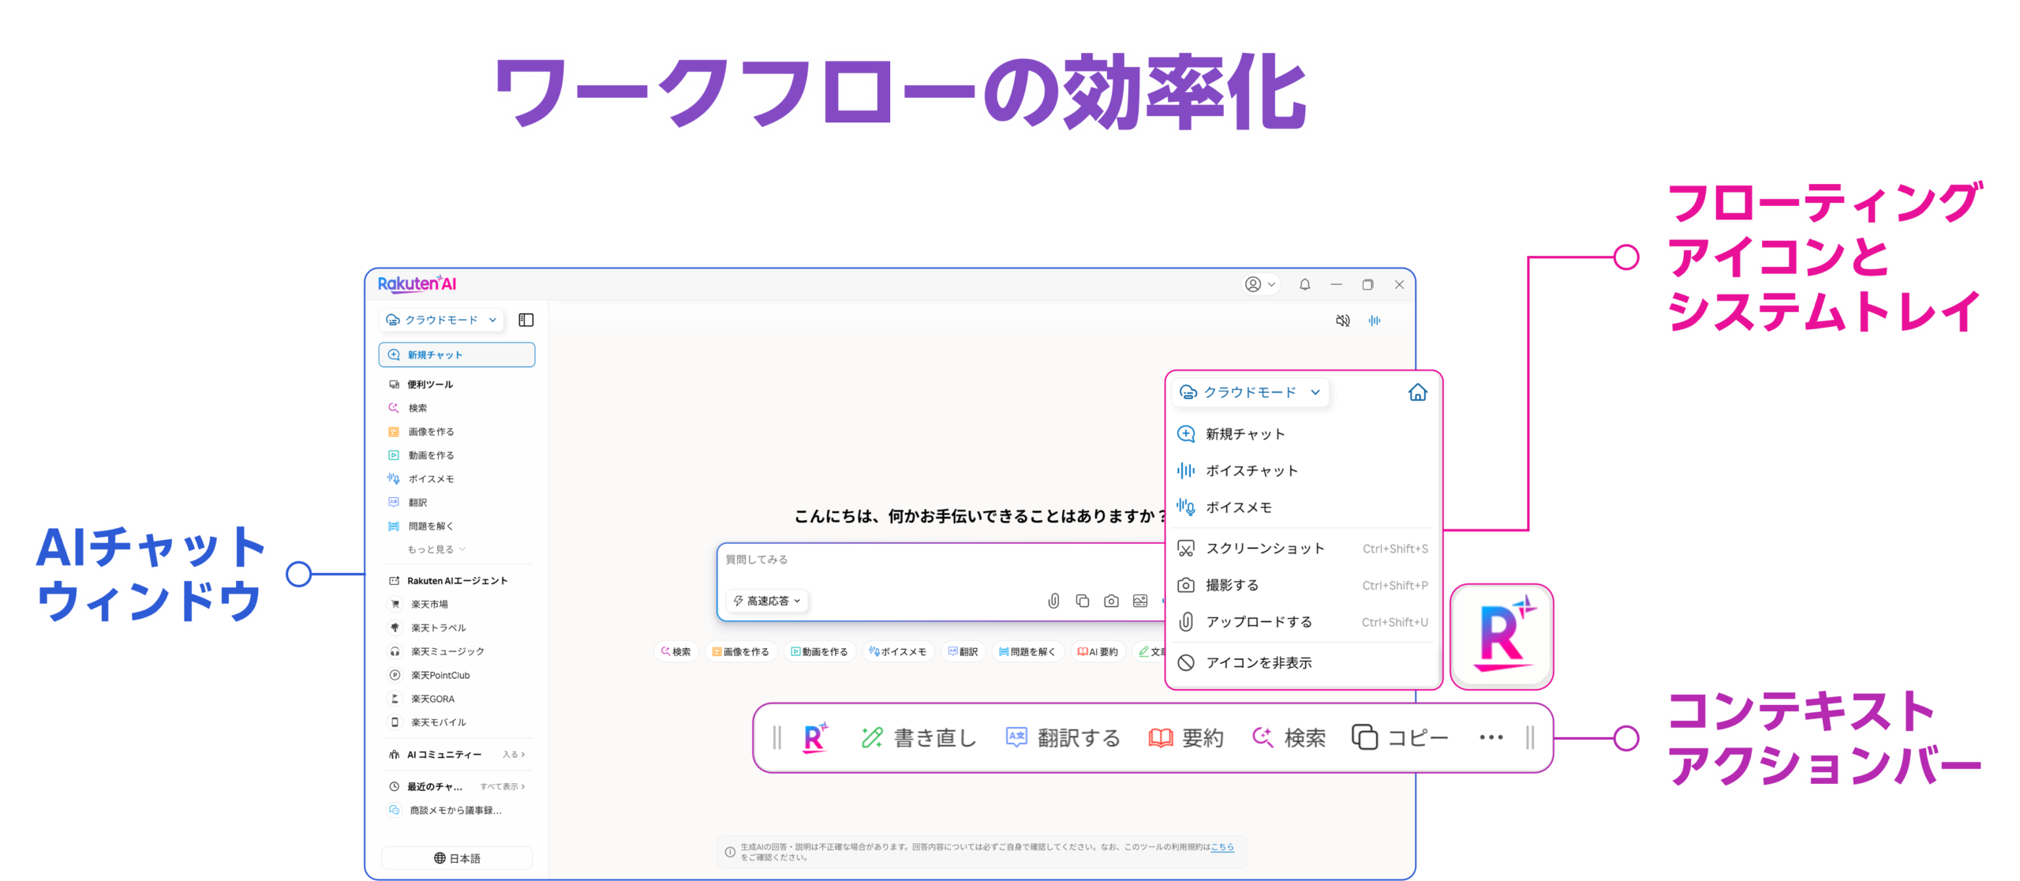Select スクリーンショット in the floating menu
Screen dimensions: 2020x881
coord(1303,549)
